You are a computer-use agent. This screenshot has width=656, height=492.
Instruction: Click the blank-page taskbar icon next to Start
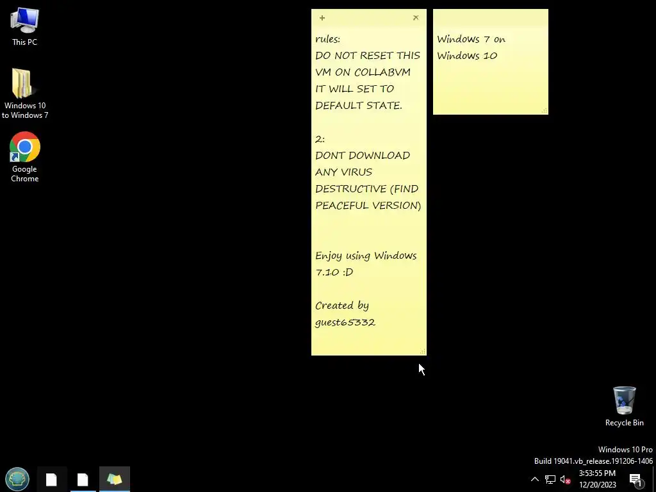pyautogui.click(x=51, y=479)
